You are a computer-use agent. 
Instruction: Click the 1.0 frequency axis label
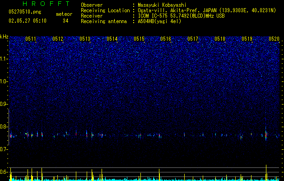click(x=4, y=81)
